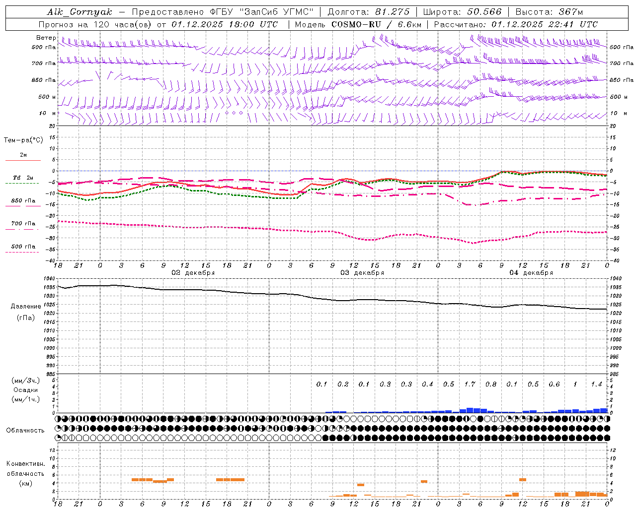Click the model label "COSMO-RU / 6.6км"
Viewport: 636px width, 508px height.
click(376, 24)
